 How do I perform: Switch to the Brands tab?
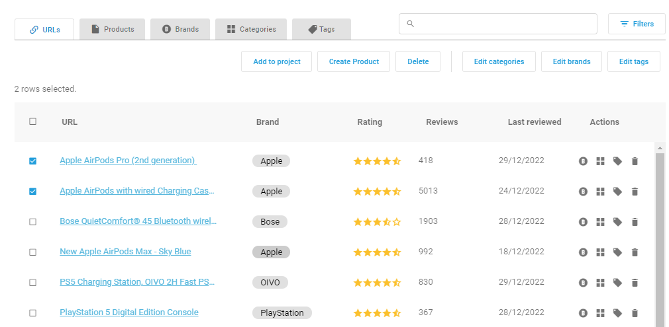click(x=180, y=29)
